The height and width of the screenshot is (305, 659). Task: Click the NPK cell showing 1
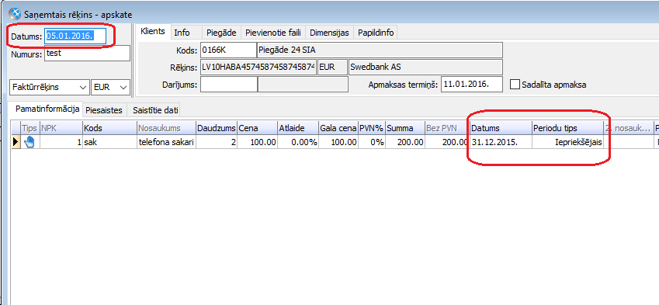(61, 143)
